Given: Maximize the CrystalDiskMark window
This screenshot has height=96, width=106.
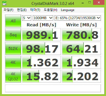Looking at the screenshot, I should pyautogui.click(x=90, y=3).
